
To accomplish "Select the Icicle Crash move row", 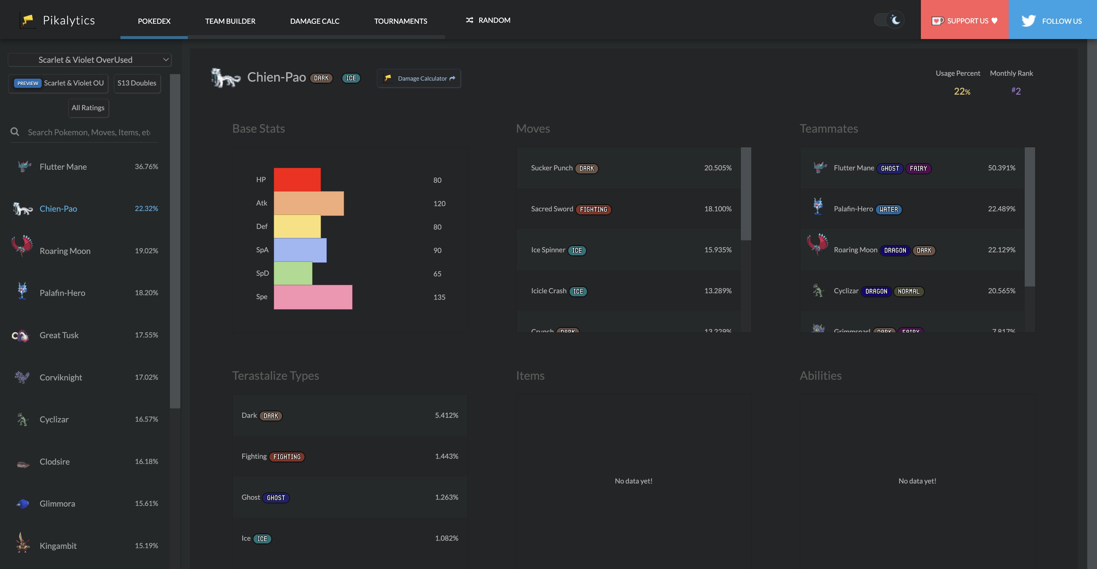I will (629, 291).
